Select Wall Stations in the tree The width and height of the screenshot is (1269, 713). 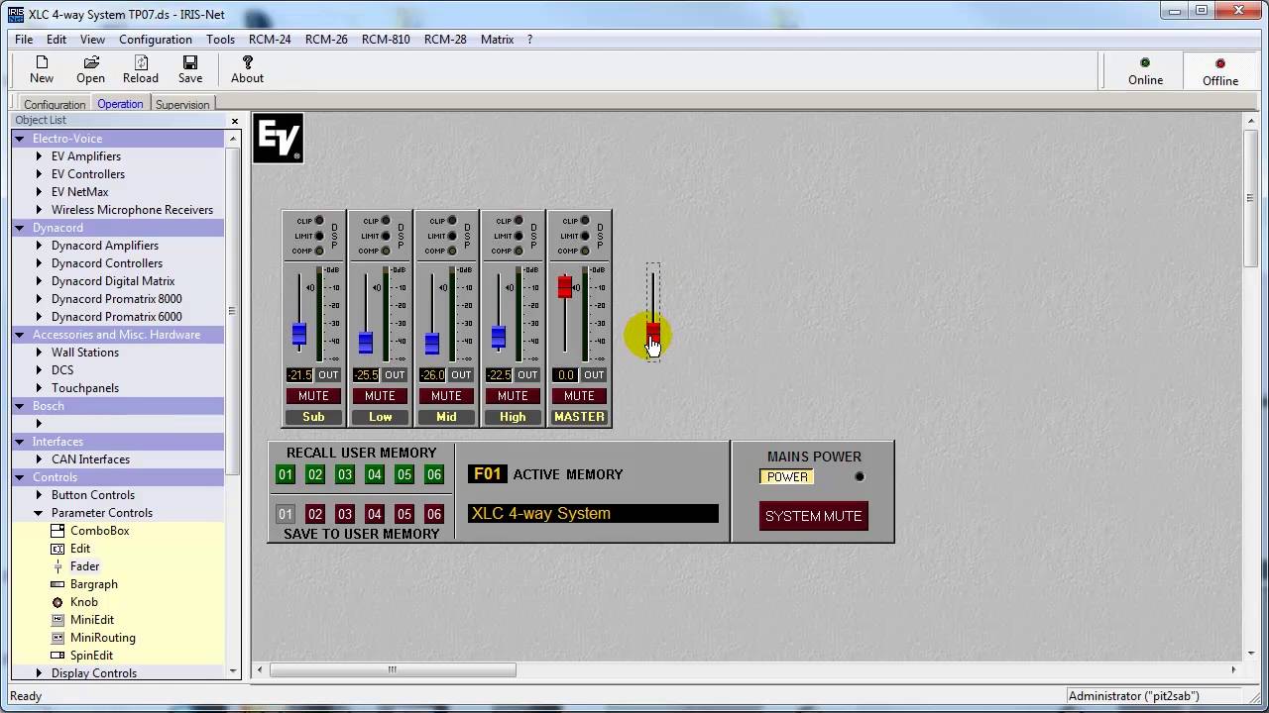click(85, 353)
